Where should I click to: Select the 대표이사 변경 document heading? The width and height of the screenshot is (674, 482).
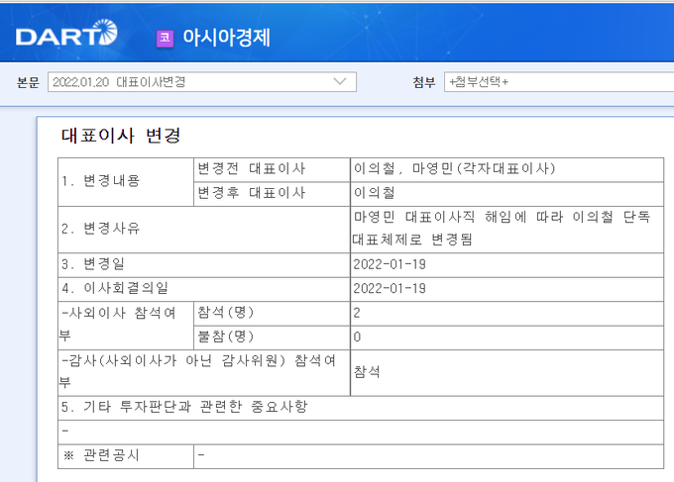point(121,136)
